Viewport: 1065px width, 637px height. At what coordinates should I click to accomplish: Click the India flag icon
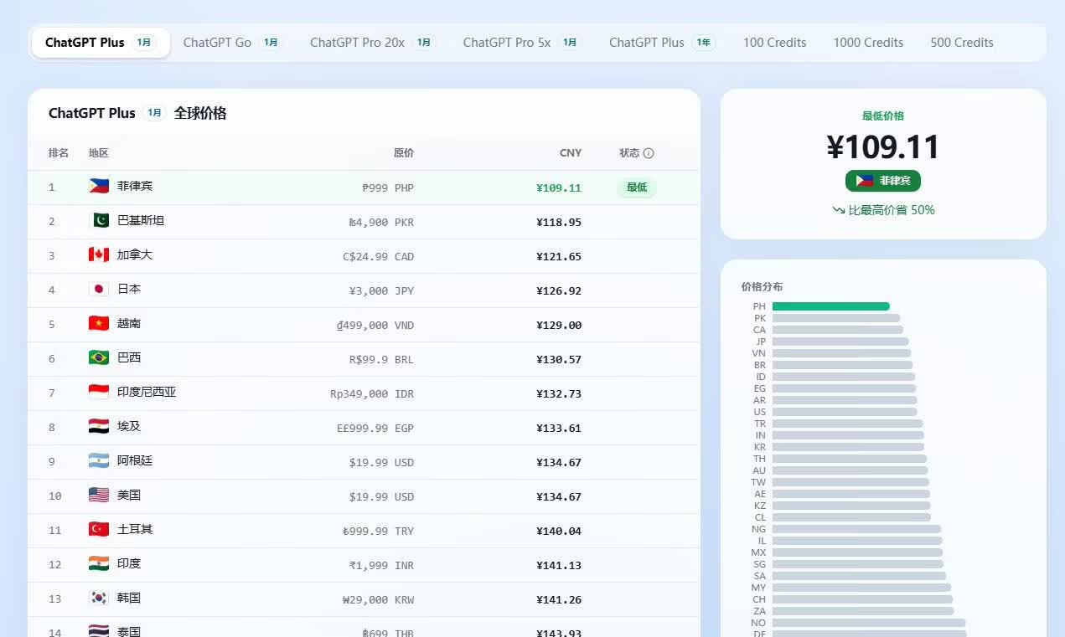click(x=99, y=563)
